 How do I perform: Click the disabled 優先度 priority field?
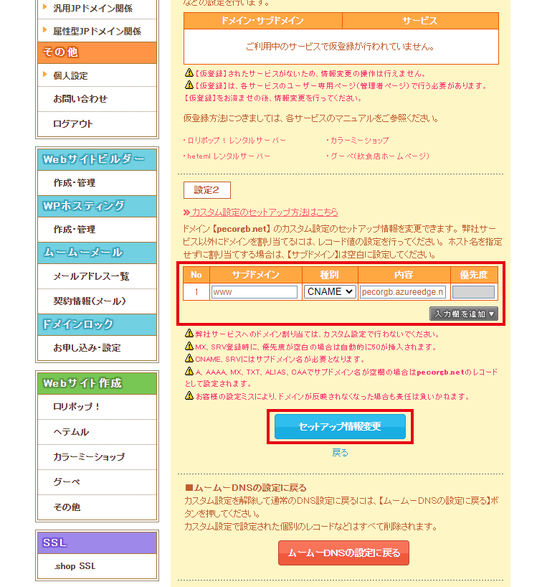pyautogui.click(x=473, y=292)
